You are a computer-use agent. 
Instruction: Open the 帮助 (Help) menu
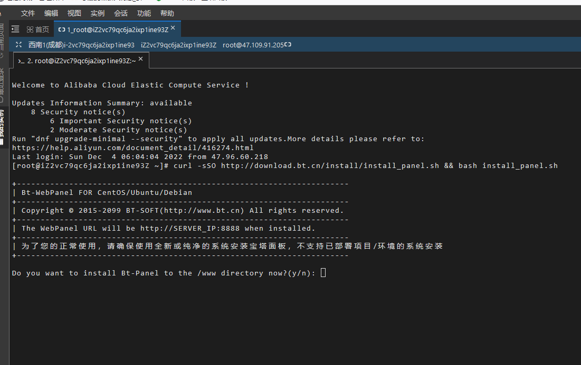coord(167,13)
